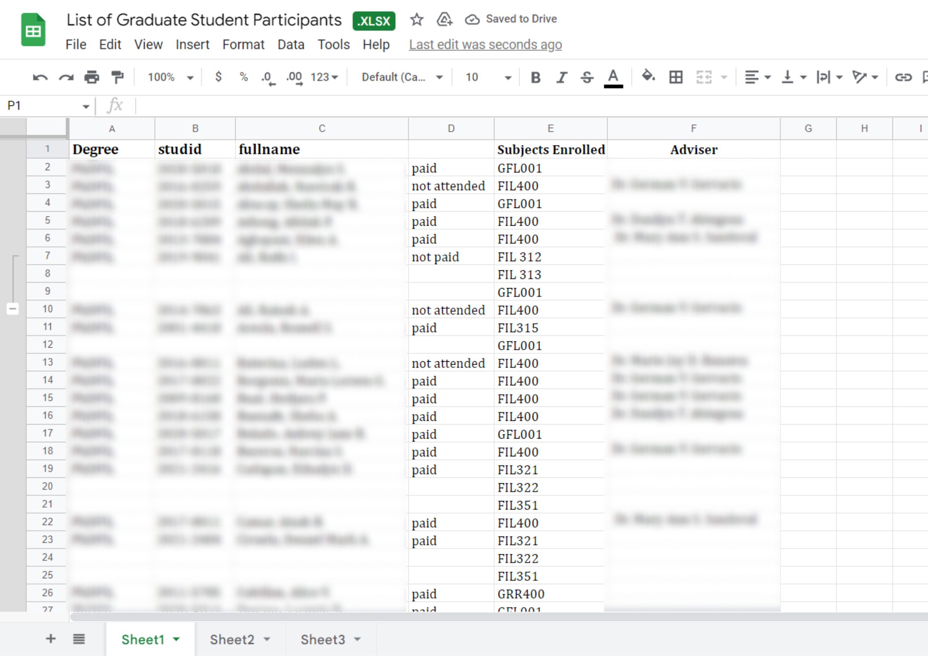Click the Add to Drive shortcut icon
928x656 pixels.
(x=444, y=19)
